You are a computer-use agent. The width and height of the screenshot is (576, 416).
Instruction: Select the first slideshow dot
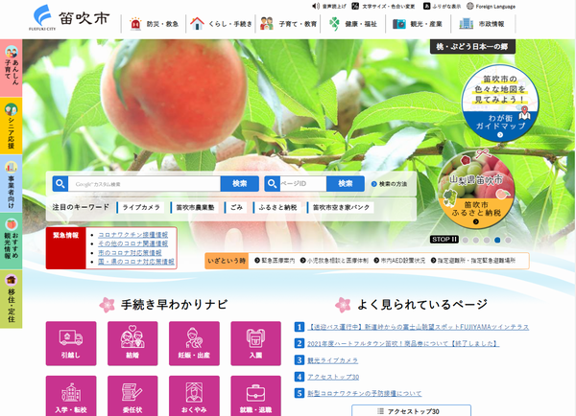click(466, 241)
